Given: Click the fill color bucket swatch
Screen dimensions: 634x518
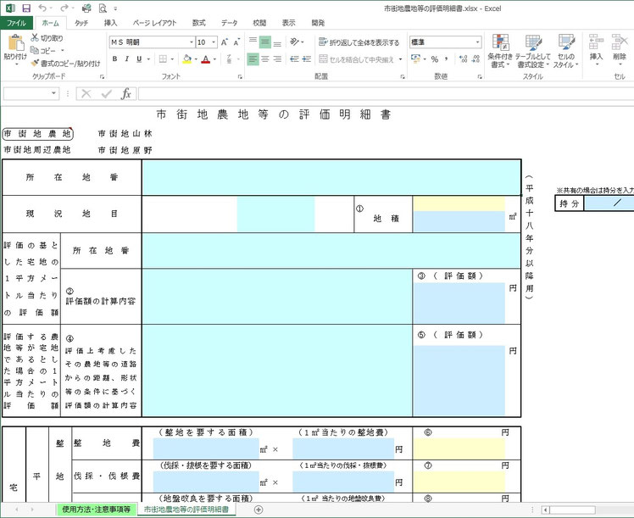Looking at the screenshot, I should [x=186, y=59].
